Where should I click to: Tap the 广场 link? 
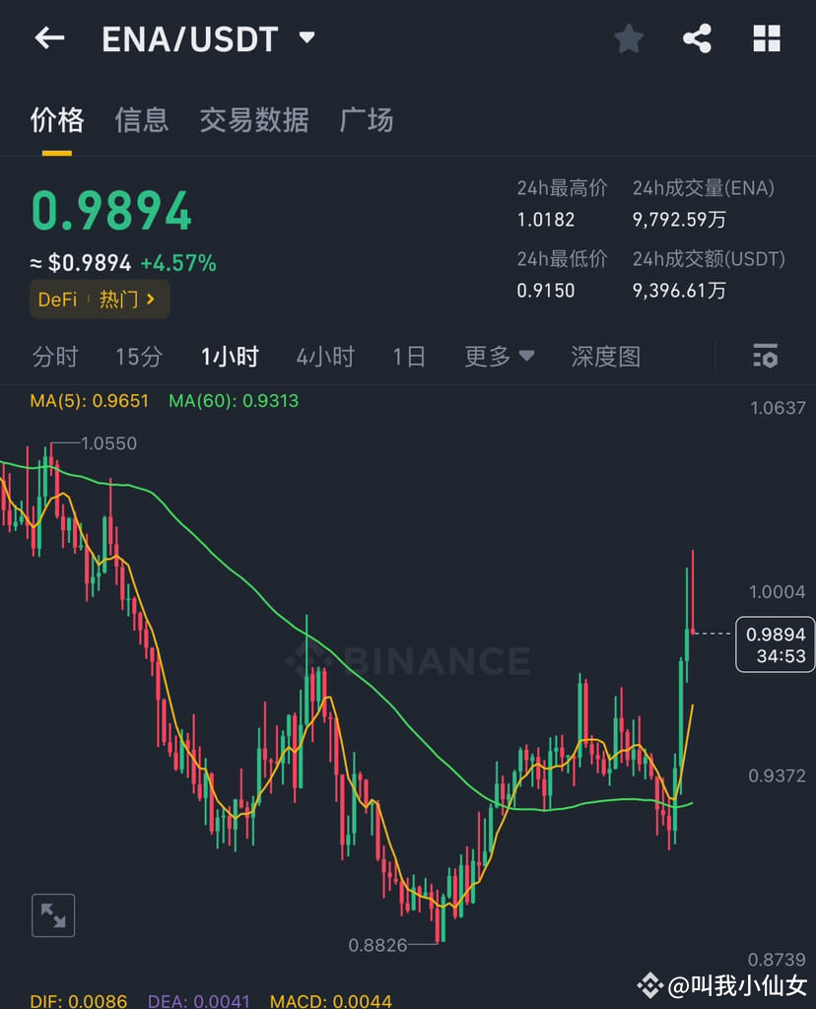pyautogui.click(x=366, y=120)
